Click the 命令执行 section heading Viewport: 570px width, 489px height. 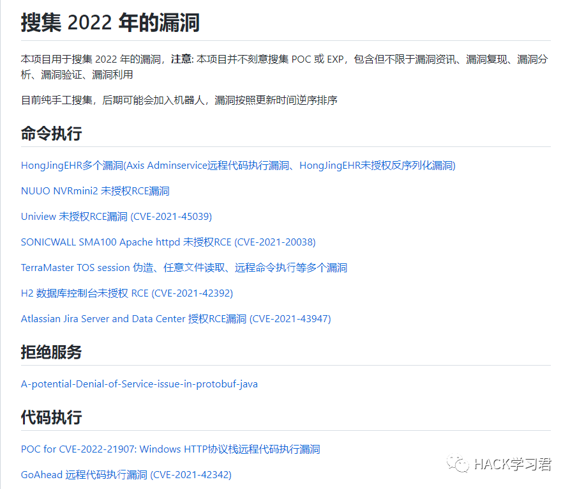pos(51,133)
